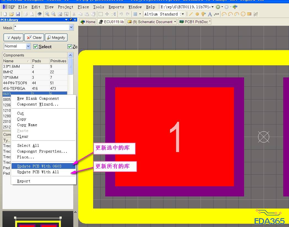Toggle the Zoom checkbox
This screenshot has width=289, height=227.
[x=70, y=47]
